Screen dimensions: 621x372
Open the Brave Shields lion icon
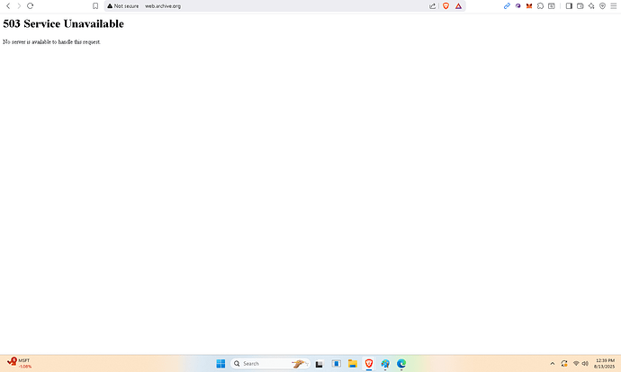445,5
